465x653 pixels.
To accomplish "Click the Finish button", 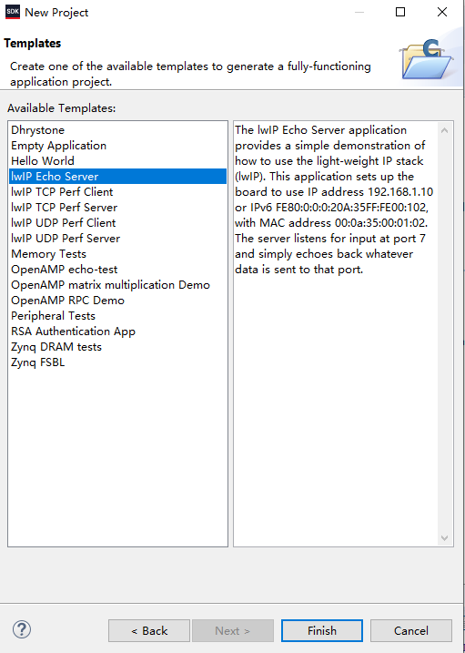I will click(x=322, y=630).
